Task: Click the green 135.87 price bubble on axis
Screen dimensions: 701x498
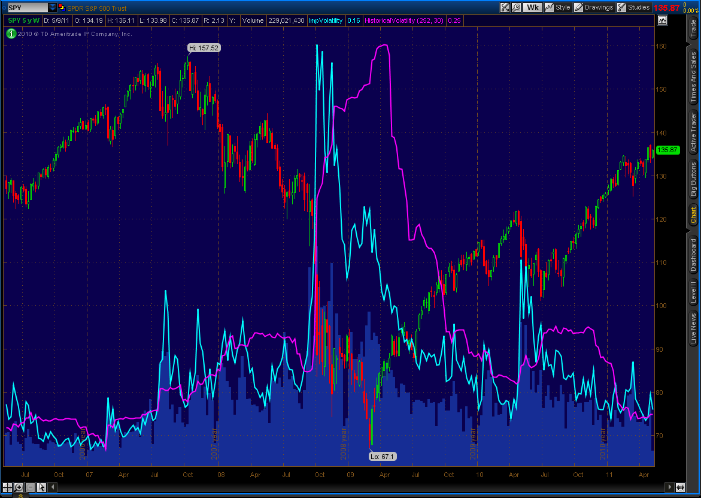Action: (x=668, y=150)
